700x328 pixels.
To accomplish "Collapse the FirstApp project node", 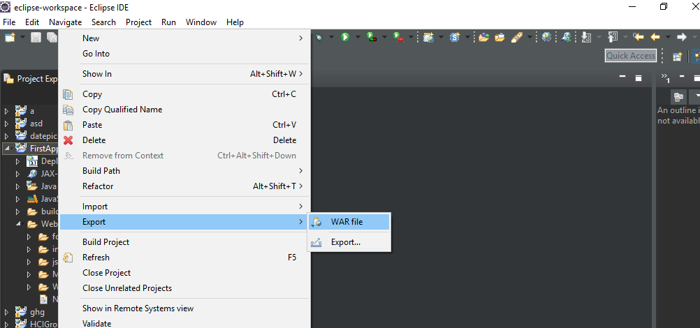I will (x=8, y=148).
